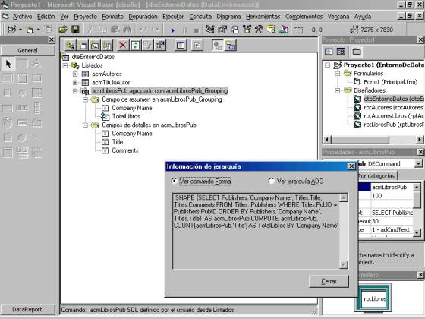Click the Open Project folder icon
425x319 pixels.
point(63,30)
